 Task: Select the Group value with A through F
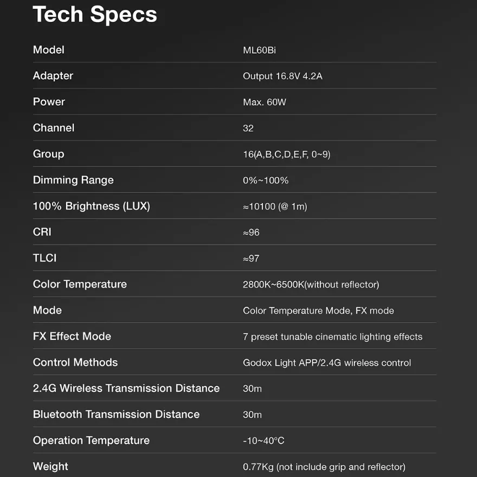pyautogui.click(x=286, y=154)
